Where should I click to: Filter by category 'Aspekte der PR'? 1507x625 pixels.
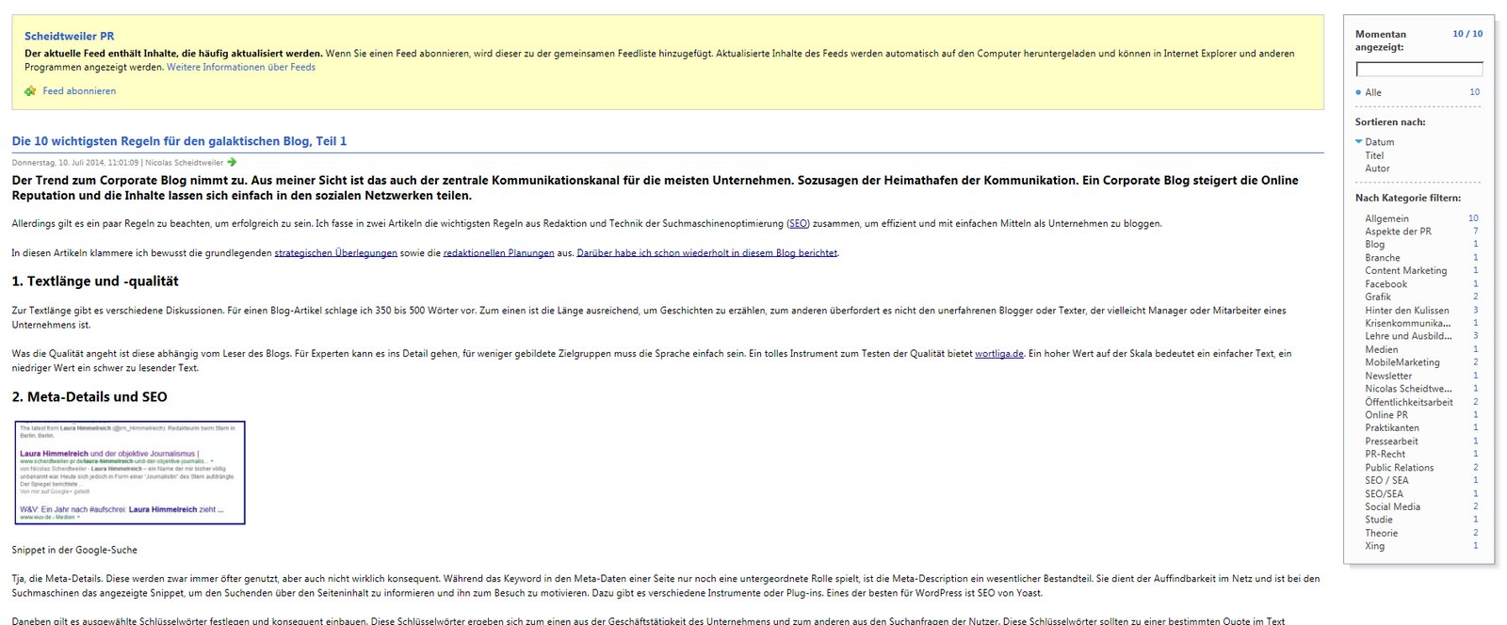tap(1398, 232)
